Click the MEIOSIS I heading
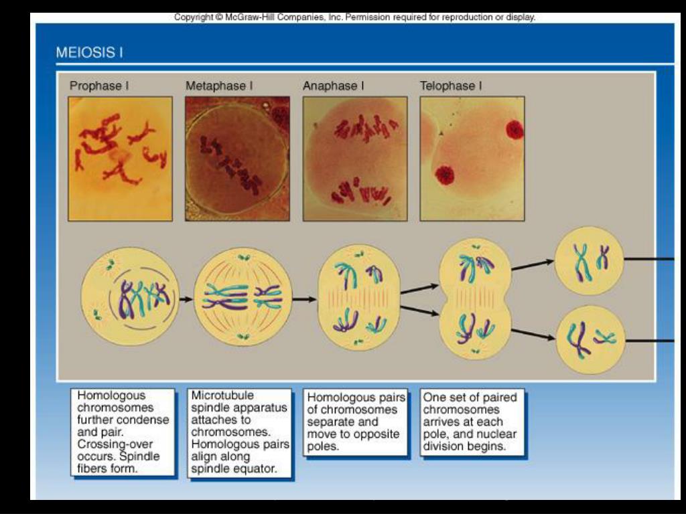This screenshot has width=686, height=514. coord(89,53)
